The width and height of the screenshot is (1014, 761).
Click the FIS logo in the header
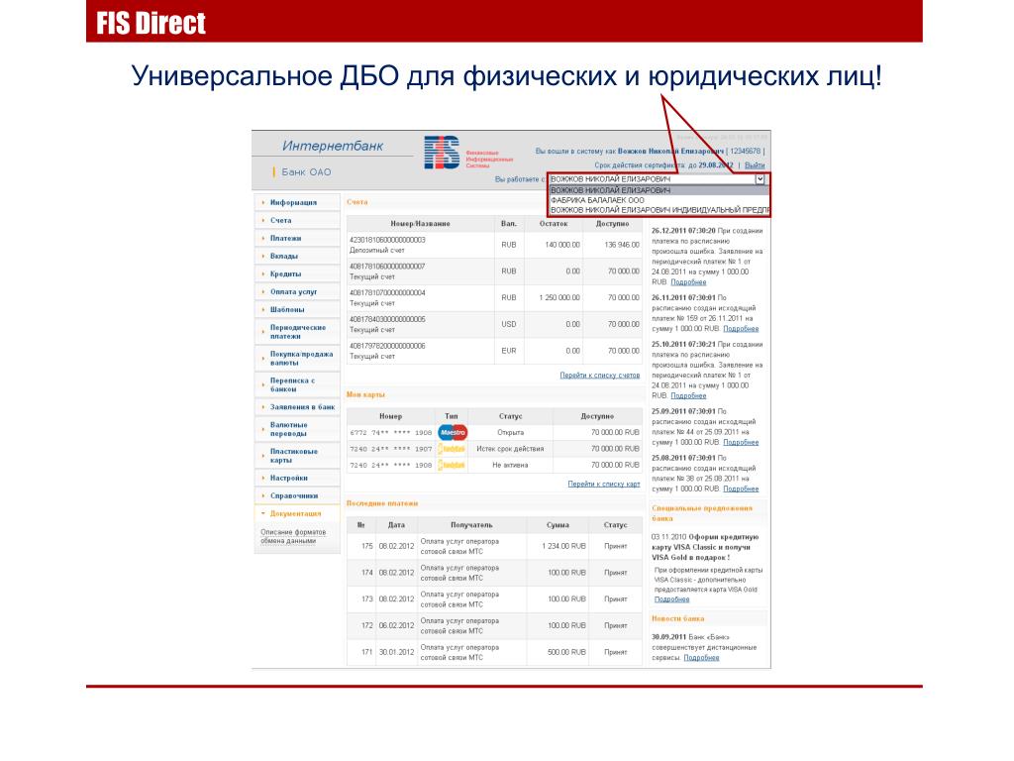(x=442, y=152)
